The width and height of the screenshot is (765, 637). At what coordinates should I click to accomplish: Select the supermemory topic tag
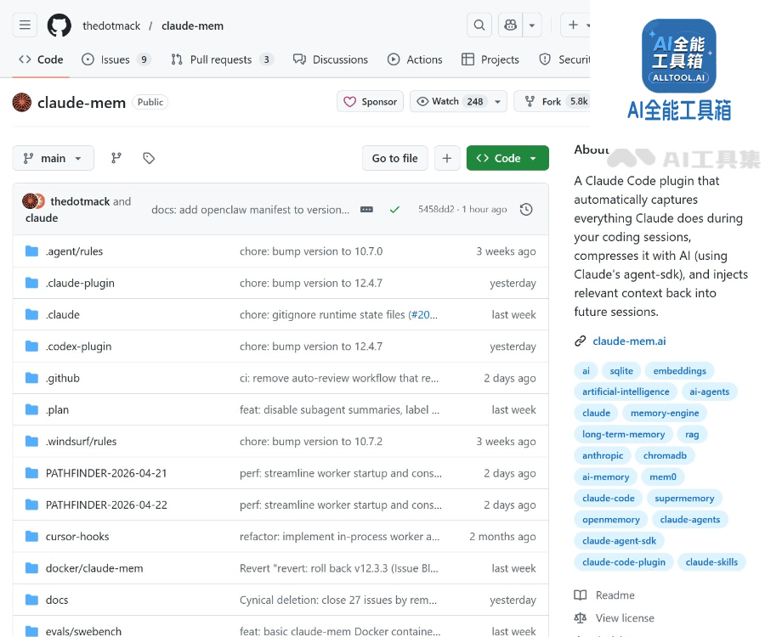pos(684,498)
